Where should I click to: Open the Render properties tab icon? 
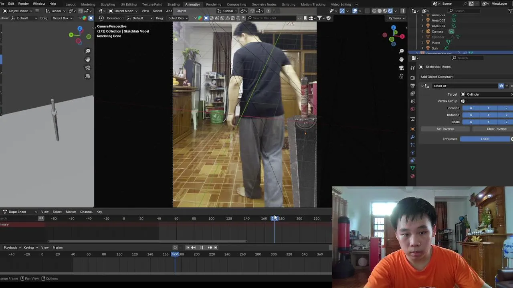pos(412,77)
